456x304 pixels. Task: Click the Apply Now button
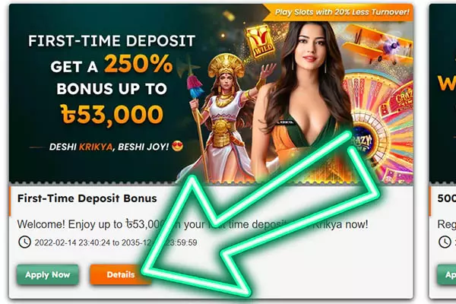[x=48, y=274]
